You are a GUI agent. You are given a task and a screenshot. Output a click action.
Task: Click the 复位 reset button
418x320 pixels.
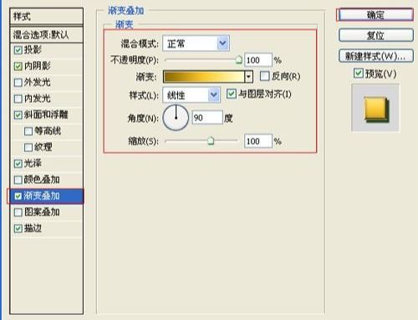tap(376, 36)
